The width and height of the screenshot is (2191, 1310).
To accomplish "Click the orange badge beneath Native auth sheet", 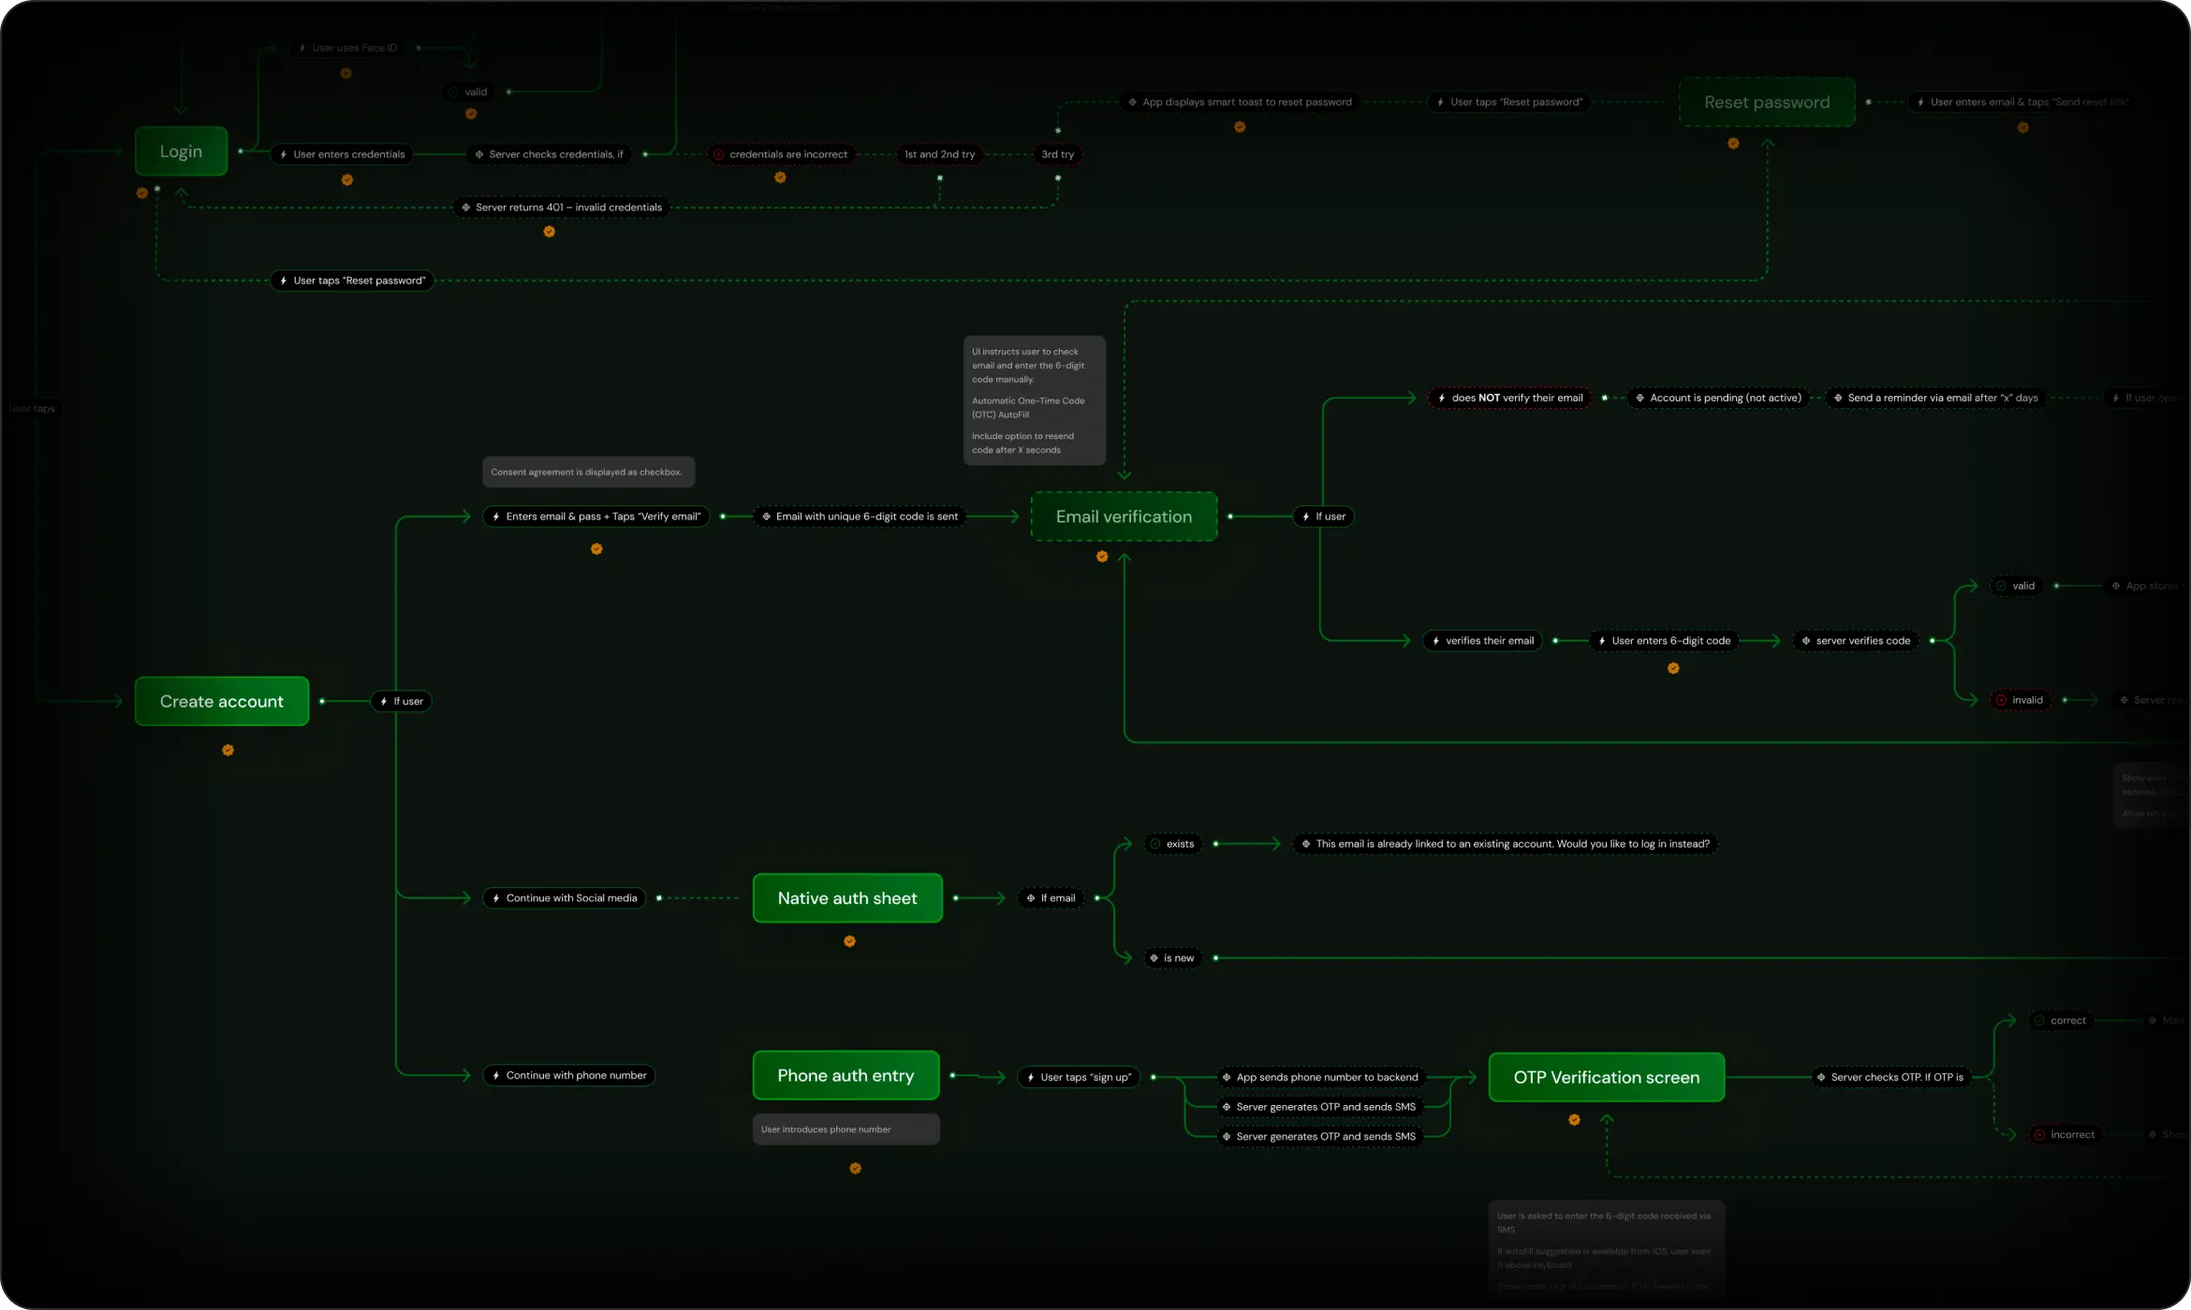I will coord(849,941).
